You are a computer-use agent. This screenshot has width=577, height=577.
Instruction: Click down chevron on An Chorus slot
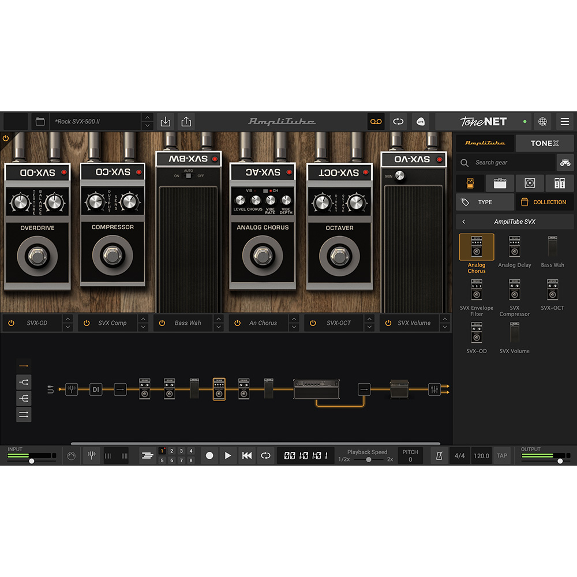[294, 327]
